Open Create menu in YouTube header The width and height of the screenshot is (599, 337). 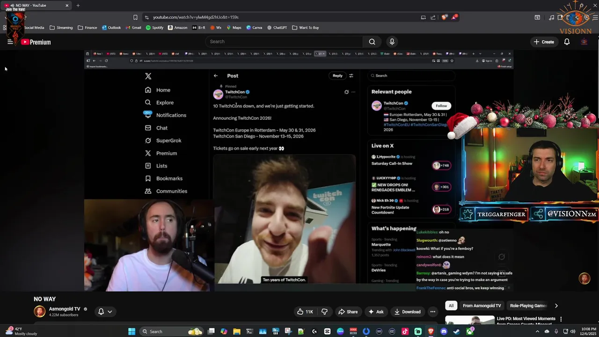(x=544, y=42)
